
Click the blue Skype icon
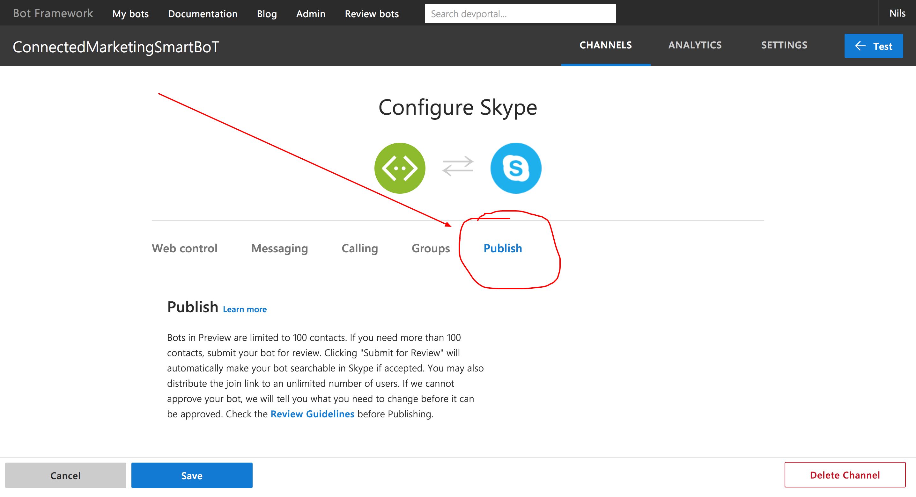click(516, 168)
